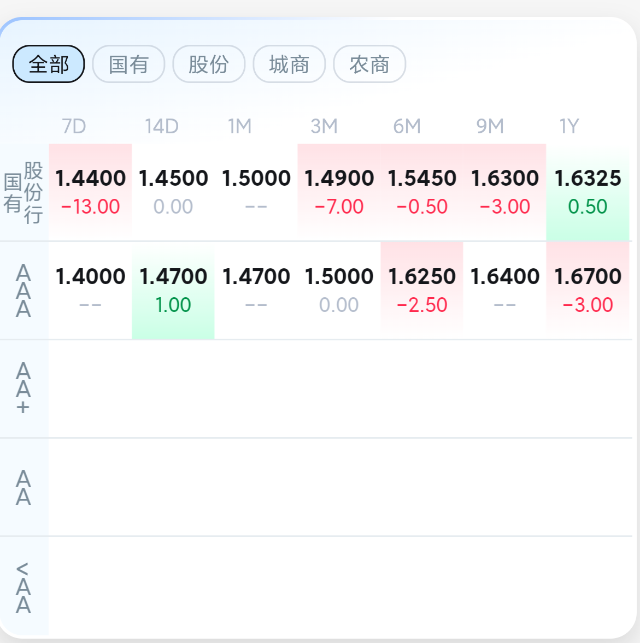Click the 14D column header

[x=162, y=126]
